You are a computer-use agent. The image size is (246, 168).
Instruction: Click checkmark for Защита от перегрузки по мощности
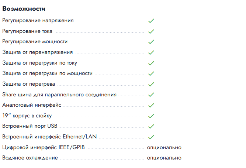(x=150, y=73)
